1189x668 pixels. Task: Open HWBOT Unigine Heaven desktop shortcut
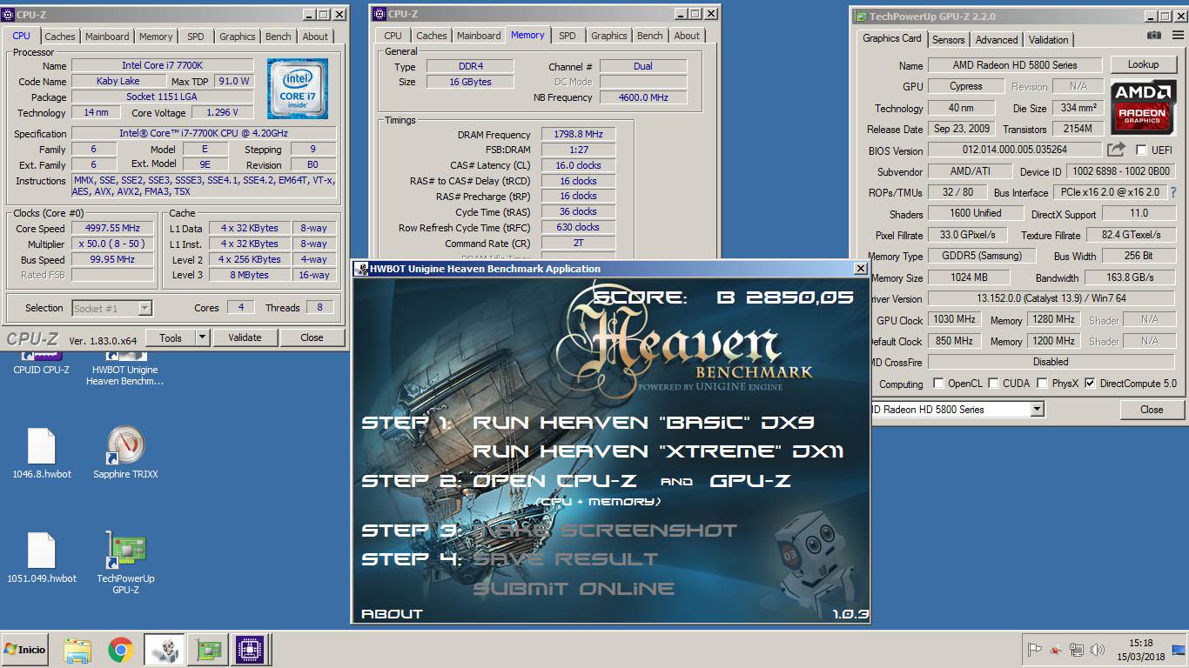coord(124,369)
